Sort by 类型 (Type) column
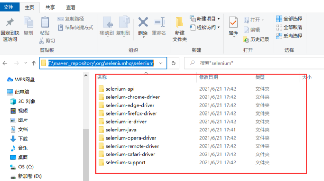The width and height of the screenshot is (324, 181). click(x=260, y=77)
